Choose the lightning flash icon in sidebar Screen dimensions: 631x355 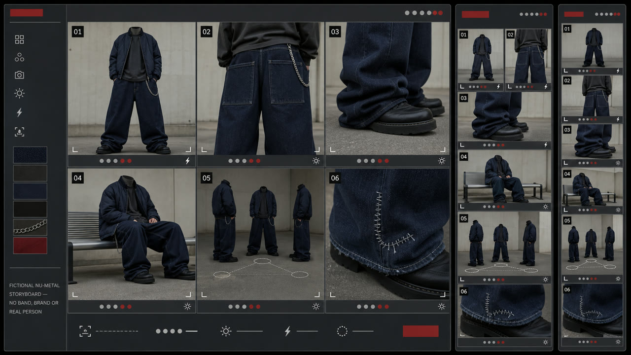(19, 112)
